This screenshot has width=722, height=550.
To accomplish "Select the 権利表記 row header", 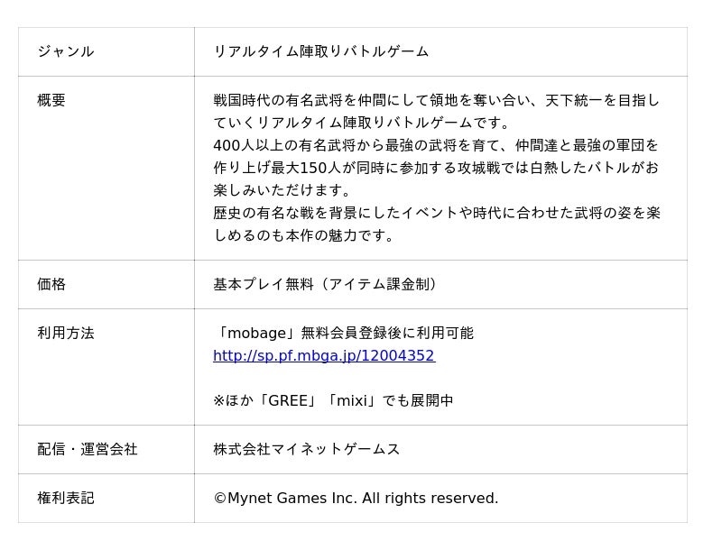I will [x=65, y=498].
